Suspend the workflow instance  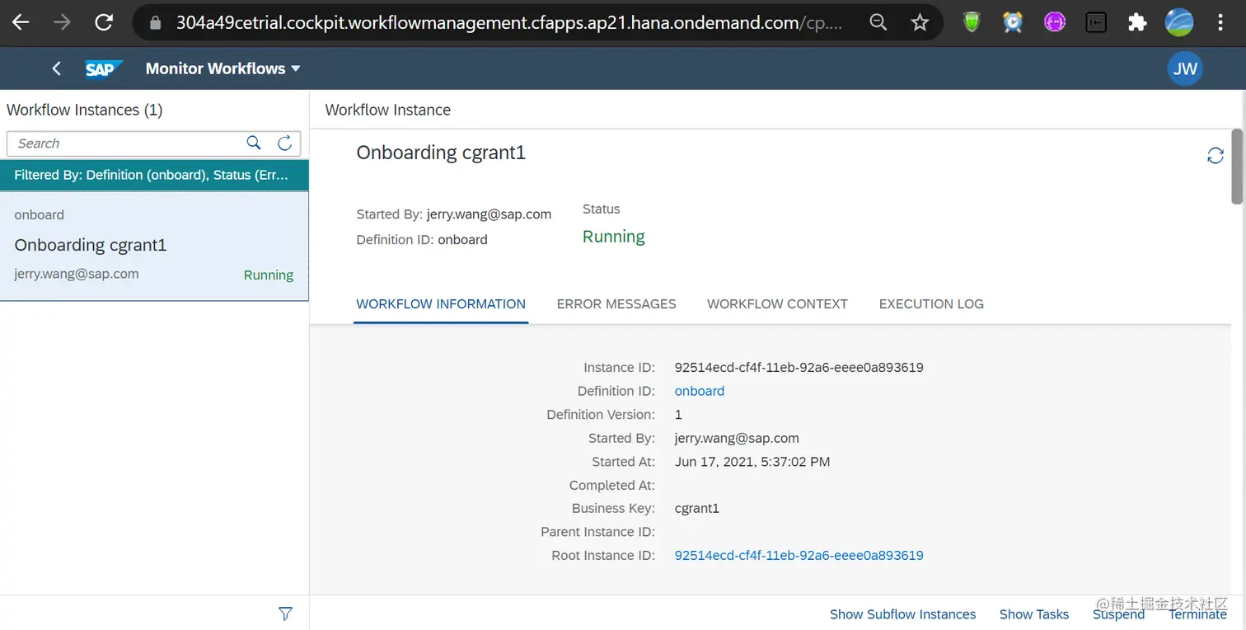(1118, 614)
